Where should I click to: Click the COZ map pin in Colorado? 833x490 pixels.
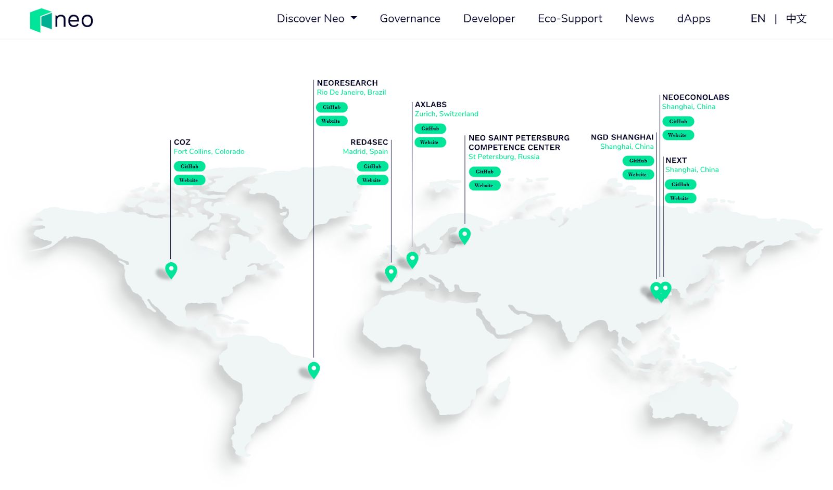pos(171,270)
